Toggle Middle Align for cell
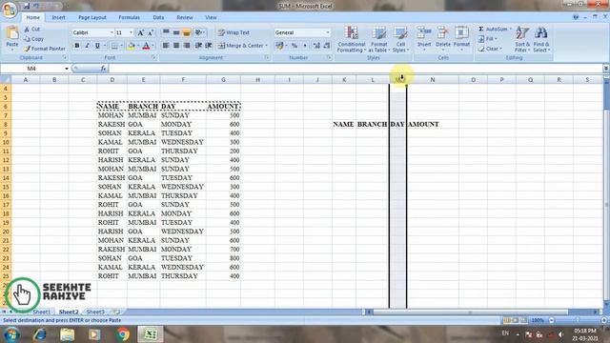This screenshot has height=343, width=610. (176, 32)
